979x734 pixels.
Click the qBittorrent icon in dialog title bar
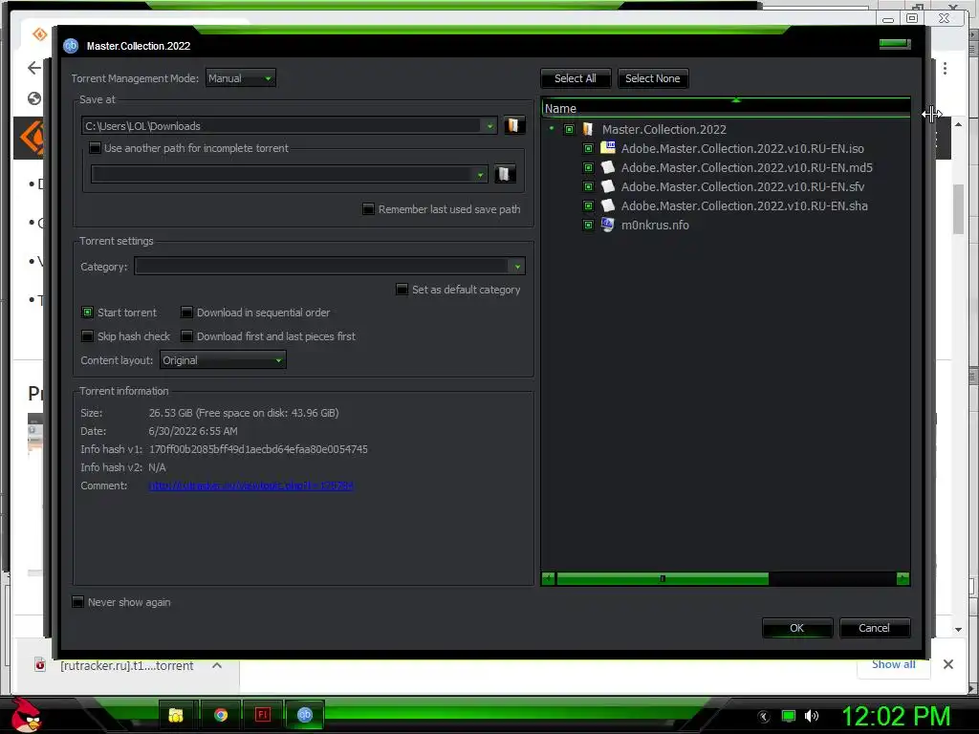tap(71, 46)
